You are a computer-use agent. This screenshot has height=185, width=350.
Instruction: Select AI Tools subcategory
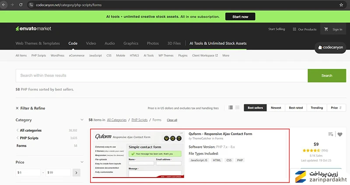tap(149, 55)
